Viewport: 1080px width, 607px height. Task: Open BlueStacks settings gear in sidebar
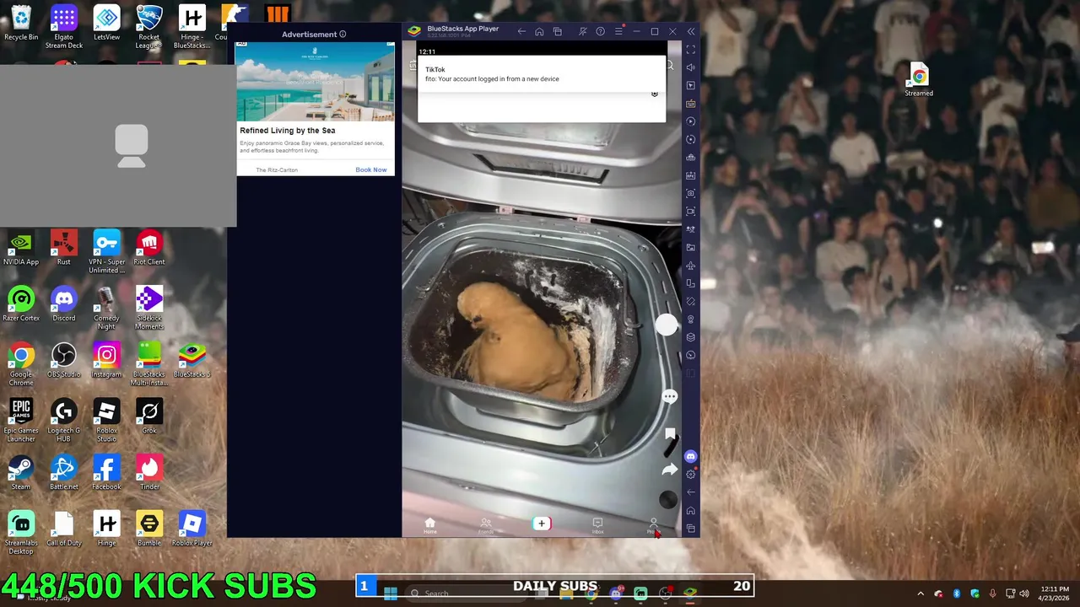click(x=691, y=474)
